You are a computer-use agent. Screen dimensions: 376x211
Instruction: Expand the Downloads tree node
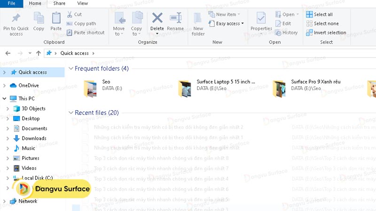[x=8, y=138]
